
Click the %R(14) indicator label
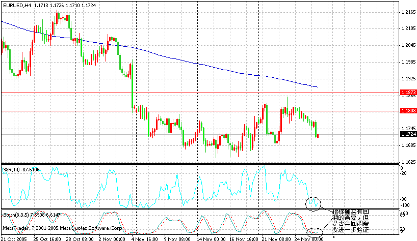click(11, 170)
